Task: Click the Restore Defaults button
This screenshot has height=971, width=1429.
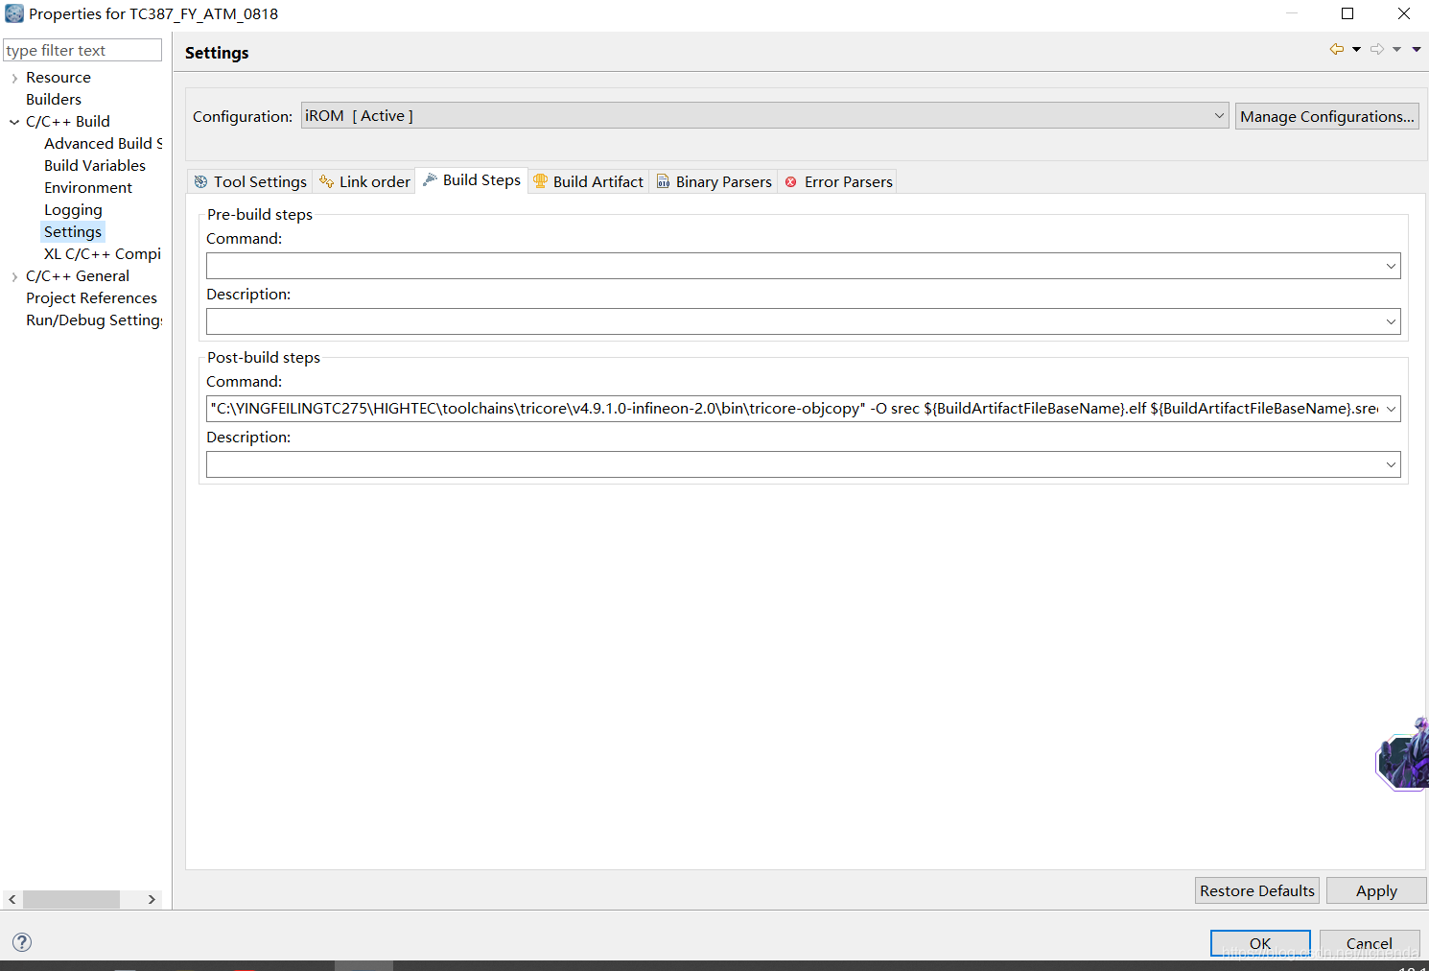Action: [x=1256, y=890]
